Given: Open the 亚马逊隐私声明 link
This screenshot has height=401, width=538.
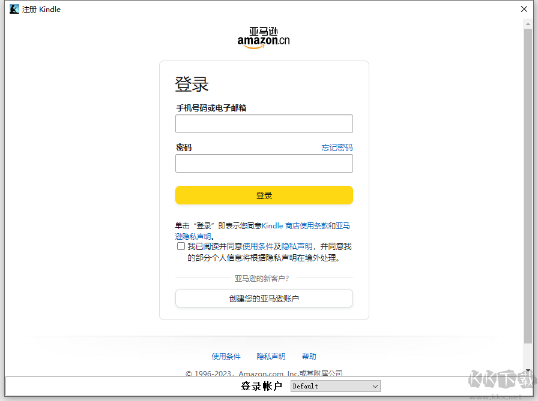Looking at the screenshot, I should click(x=192, y=236).
